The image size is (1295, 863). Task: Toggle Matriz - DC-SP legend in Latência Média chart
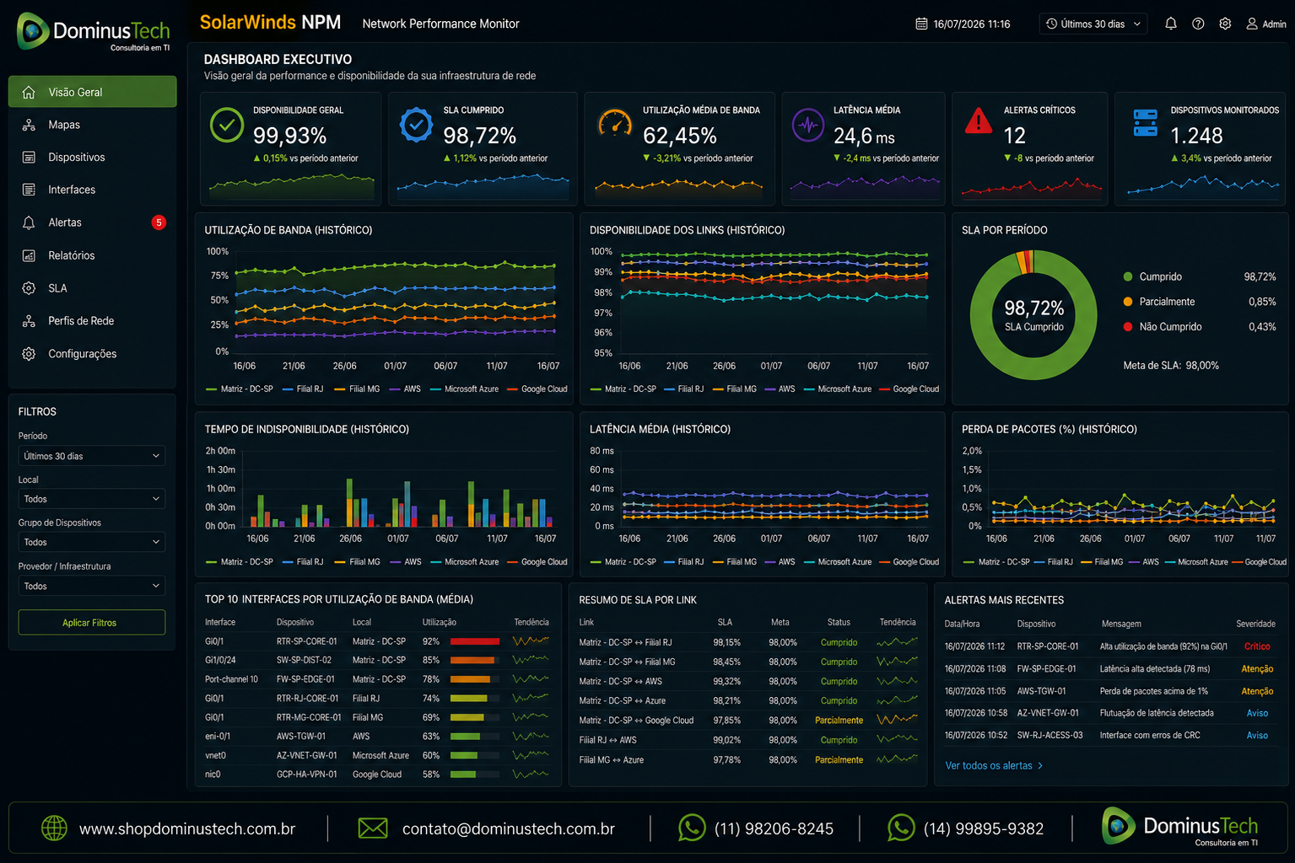click(x=623, y=562)
